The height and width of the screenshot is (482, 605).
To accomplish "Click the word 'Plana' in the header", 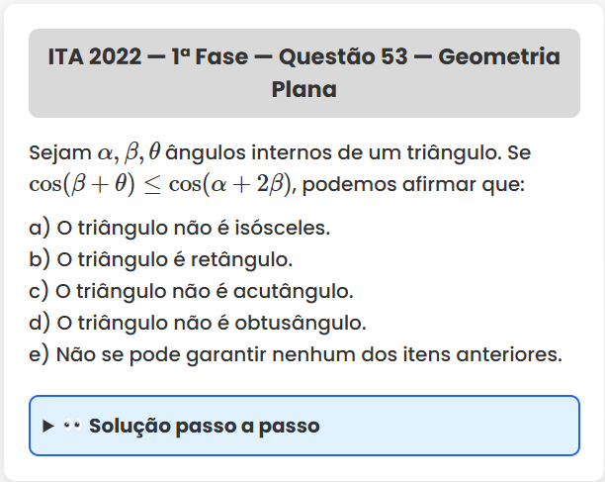I will pyautogui.click(x=303, y=90).
